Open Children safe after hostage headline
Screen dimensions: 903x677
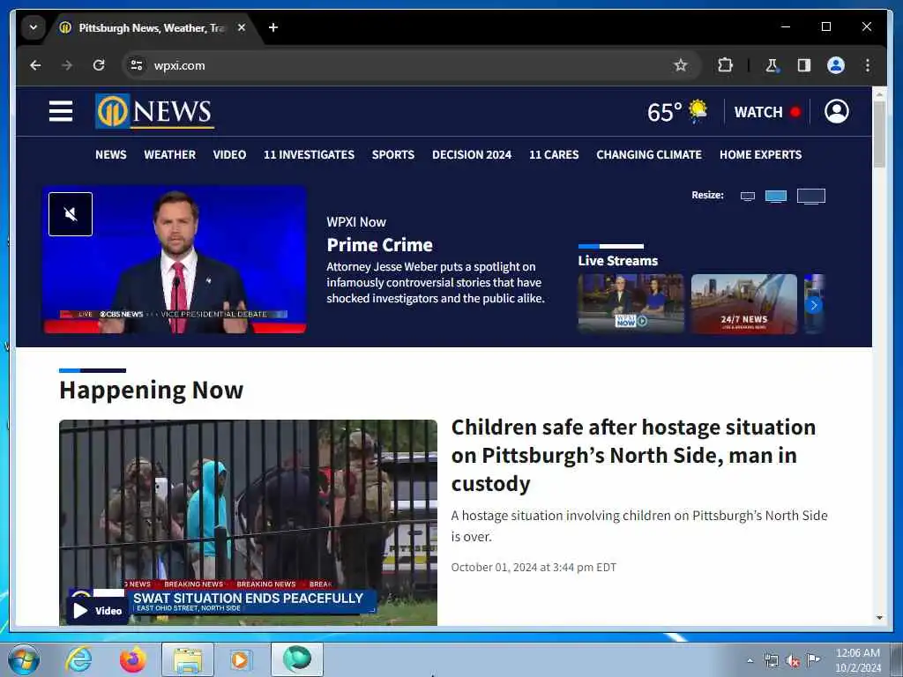tap(633, 456)
